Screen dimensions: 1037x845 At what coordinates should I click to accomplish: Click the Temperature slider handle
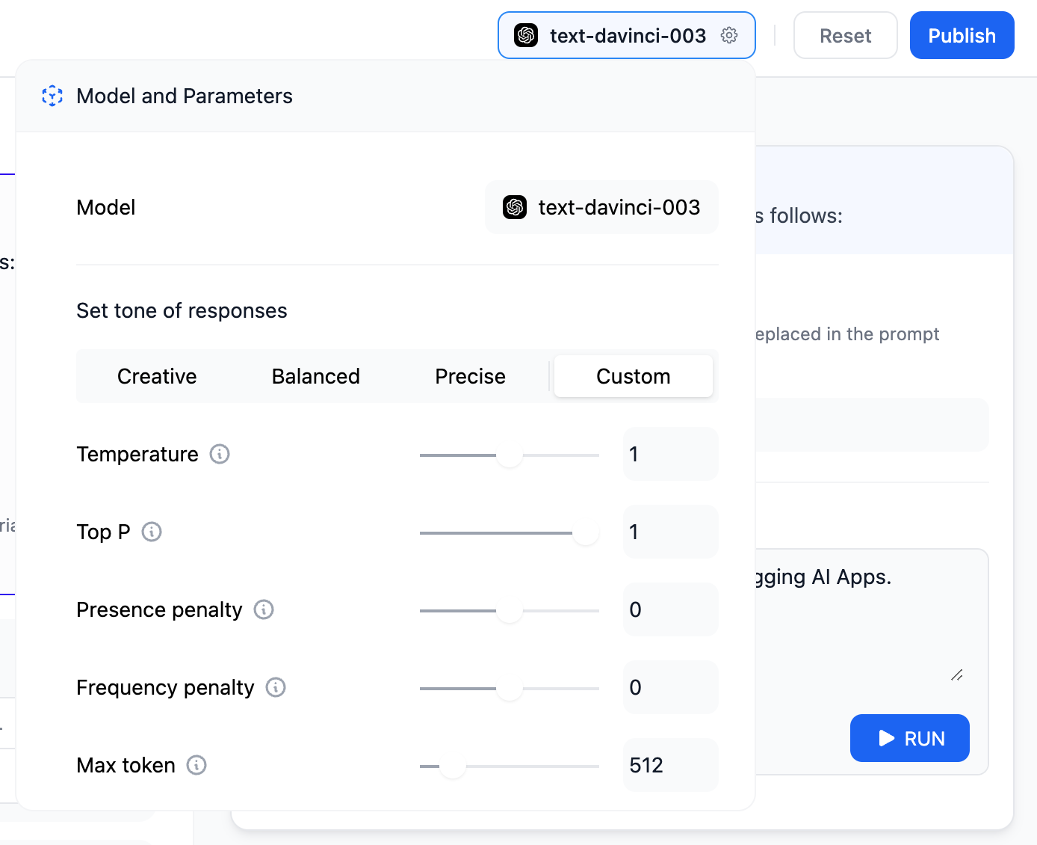click(510, 455)
